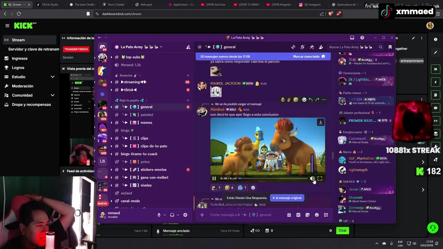
Task: Open GIF picker in the message box
Action: click(x=298, y=215)
